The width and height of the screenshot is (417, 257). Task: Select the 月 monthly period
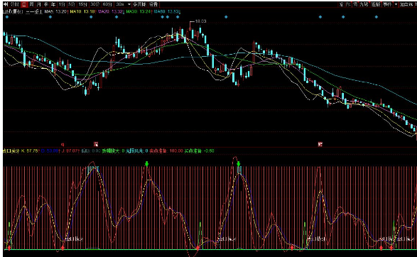pos(39,4)
